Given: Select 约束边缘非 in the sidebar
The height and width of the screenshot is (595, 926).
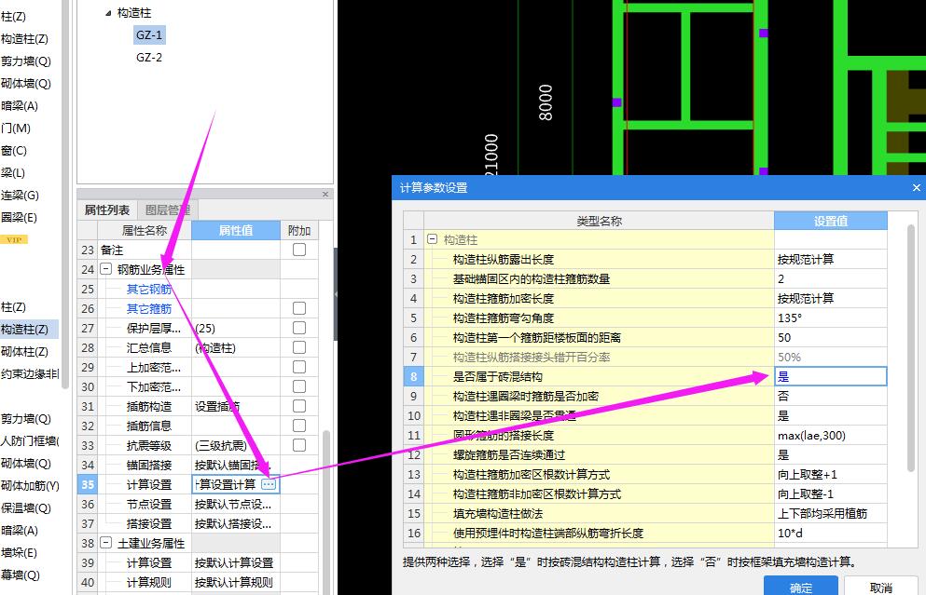Looking at the screenshot, I should coord(30,374).
